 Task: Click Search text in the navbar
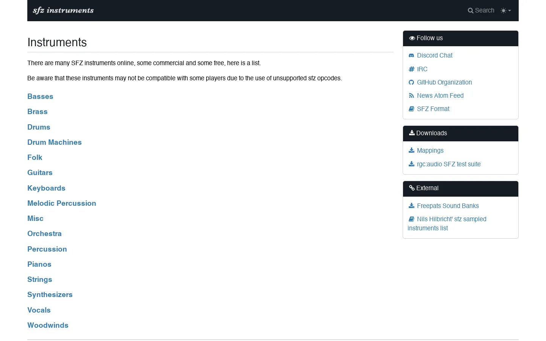click(485, 11)
